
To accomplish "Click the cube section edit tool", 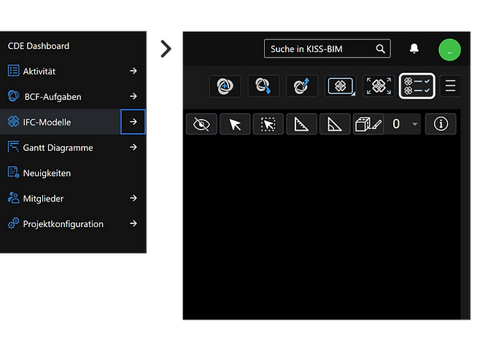I will click(368, 124).
